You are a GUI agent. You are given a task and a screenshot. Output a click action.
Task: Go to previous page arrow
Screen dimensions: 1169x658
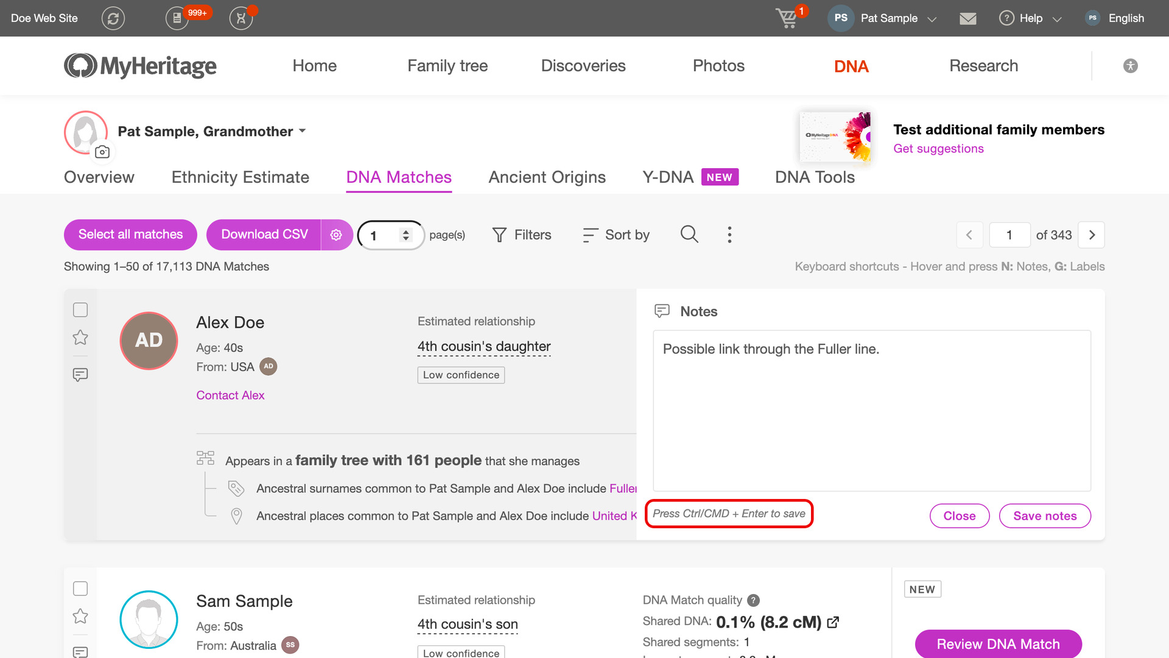(969, 235)
